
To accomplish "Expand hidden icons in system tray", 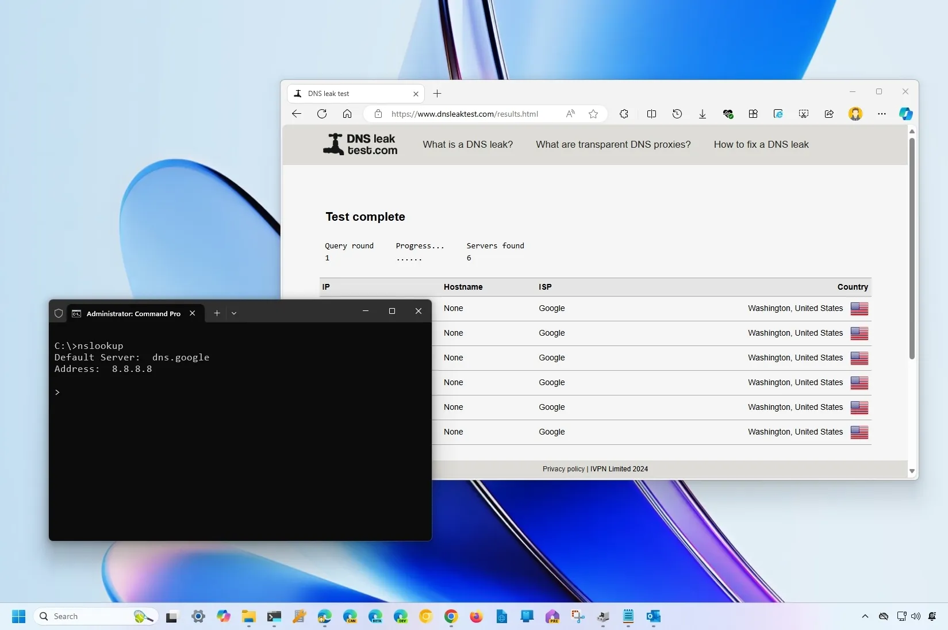I will tap(865, 616).
